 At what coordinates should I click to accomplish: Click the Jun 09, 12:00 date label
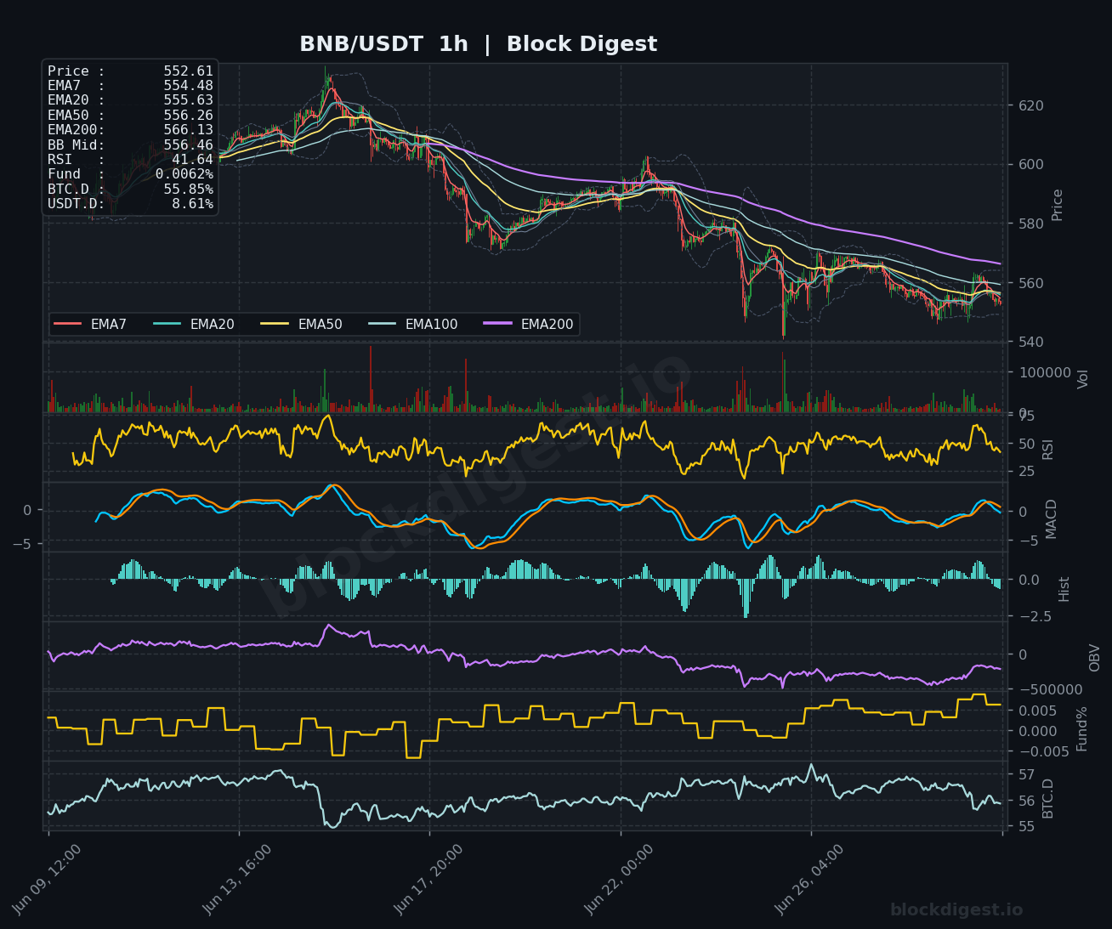47,879
